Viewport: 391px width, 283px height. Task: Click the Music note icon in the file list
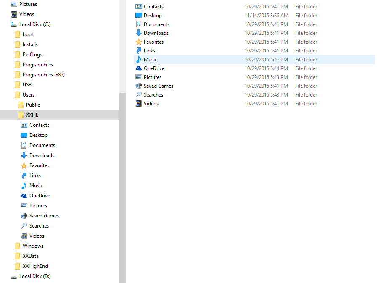point(139,59)
